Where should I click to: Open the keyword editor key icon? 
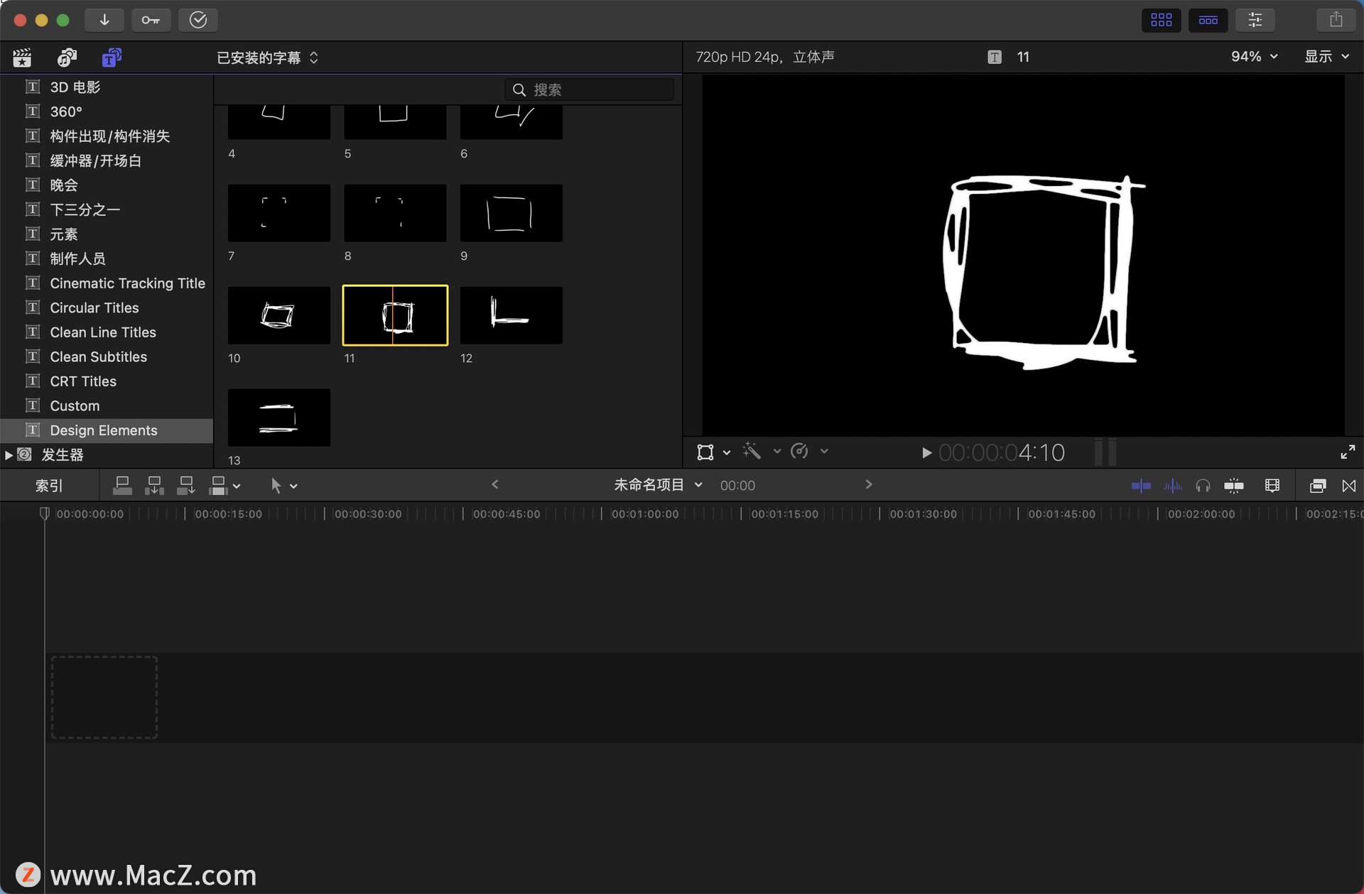coord(151,20)
